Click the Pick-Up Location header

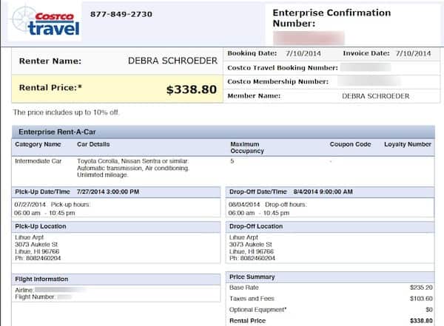click(41, 226)
